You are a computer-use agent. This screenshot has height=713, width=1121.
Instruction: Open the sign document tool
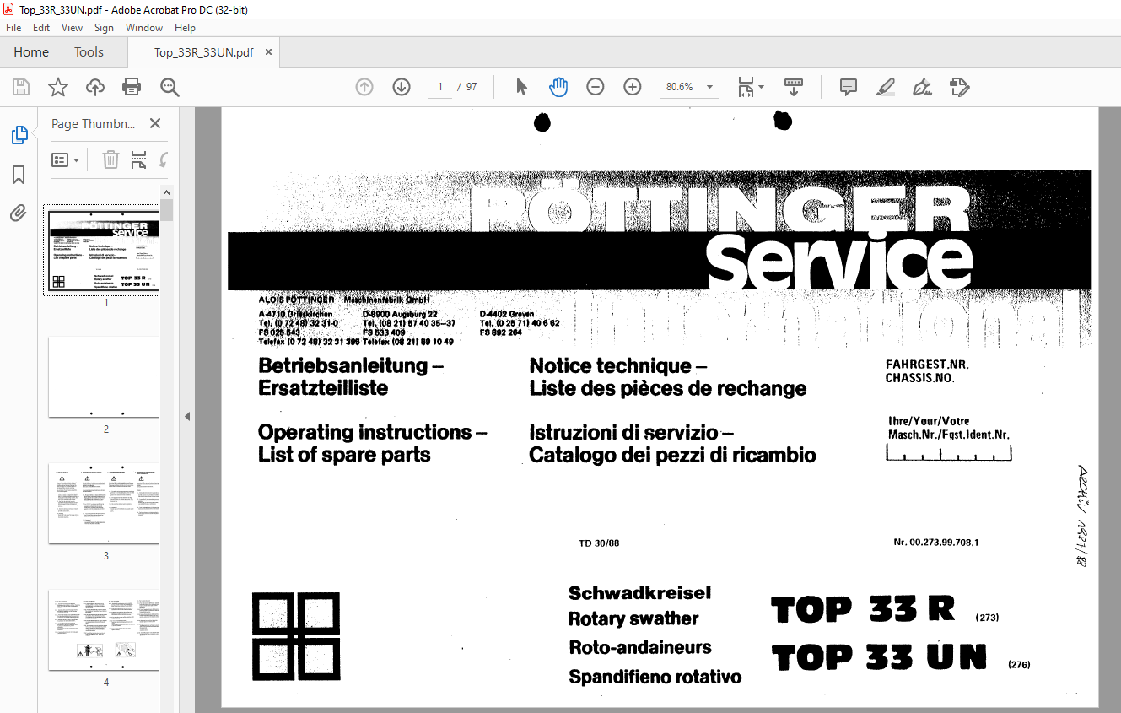click(x=922, y=87)
